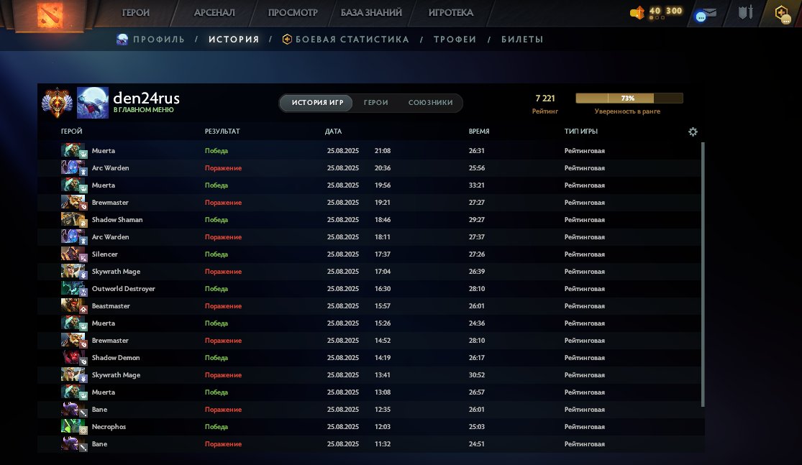Viewport: 802px width, 465px height.
Task: Open the match history settings gear
Action: [693, 132]
